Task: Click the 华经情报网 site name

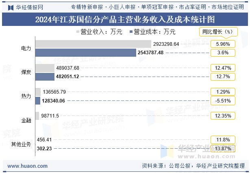Action: pyautogui.click(x=30, y=7)
